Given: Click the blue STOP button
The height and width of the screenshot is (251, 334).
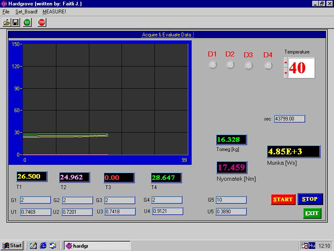Looking at the screenshot, I should pyautogui.click(x=310, y=199).
